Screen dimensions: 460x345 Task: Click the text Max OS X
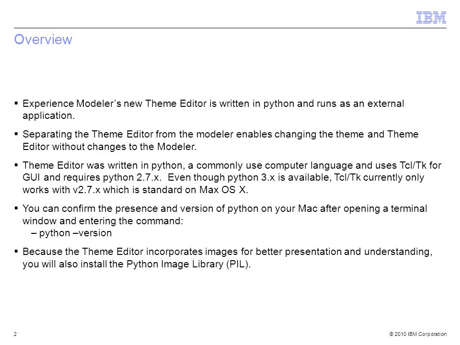224,190
